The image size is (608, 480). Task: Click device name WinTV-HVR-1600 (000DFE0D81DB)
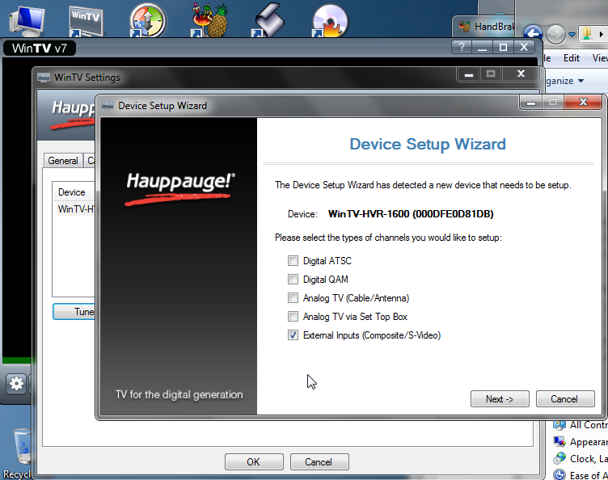click(411, 214)
